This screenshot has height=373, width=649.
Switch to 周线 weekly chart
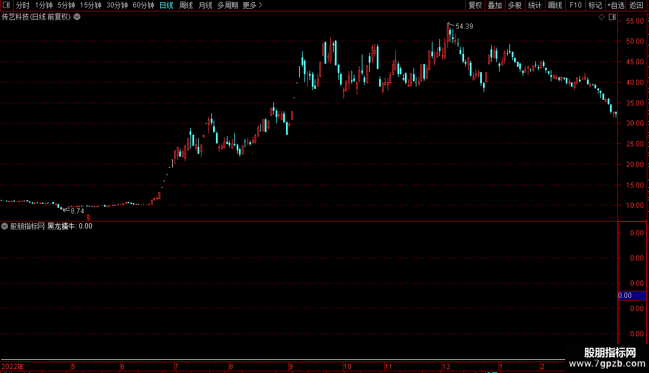186,5
